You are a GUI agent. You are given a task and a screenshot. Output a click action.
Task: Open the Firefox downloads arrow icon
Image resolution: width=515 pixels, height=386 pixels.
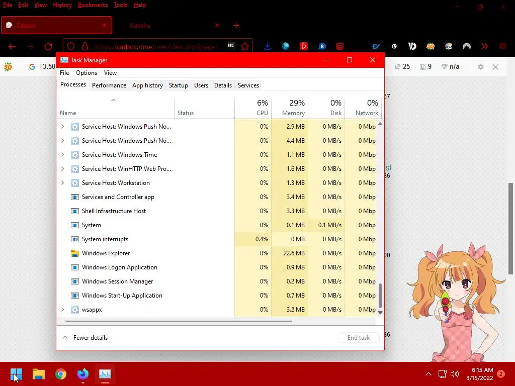point(268,46)
